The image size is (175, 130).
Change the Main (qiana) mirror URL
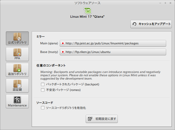coord(113,43)
